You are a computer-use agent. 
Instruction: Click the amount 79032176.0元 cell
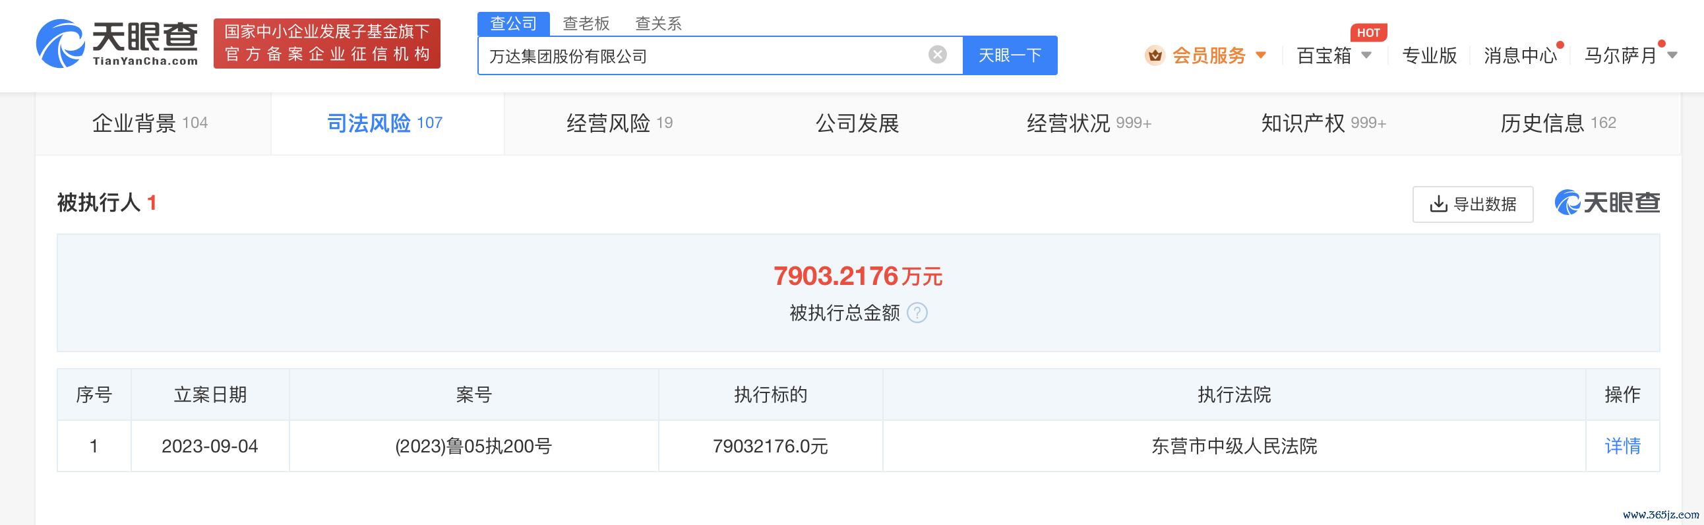pos(771,447)
